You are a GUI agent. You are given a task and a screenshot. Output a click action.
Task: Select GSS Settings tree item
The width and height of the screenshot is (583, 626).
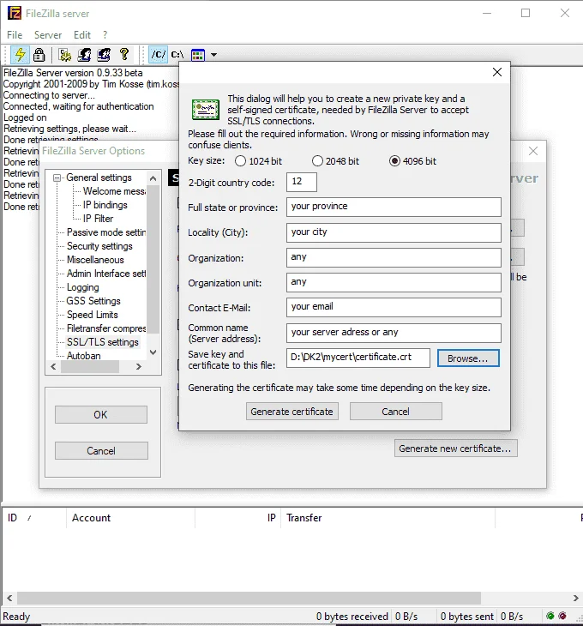point(93,301)
